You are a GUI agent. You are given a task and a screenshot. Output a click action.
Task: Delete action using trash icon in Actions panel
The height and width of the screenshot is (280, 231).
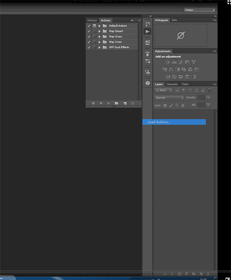point(132,103)
